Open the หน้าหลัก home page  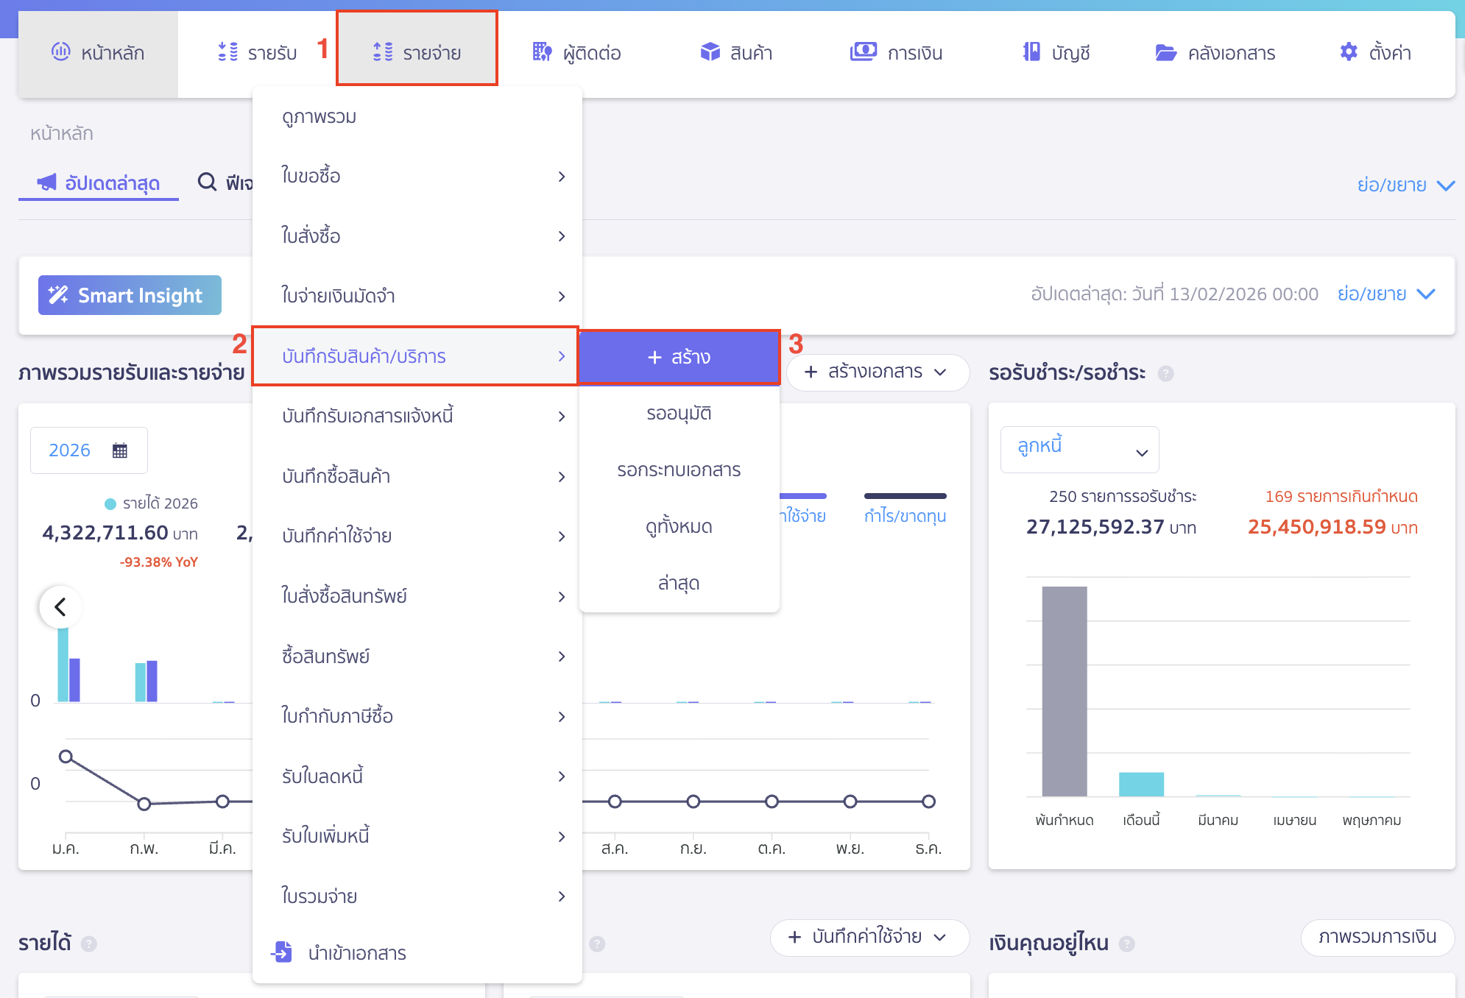point(98,52)
